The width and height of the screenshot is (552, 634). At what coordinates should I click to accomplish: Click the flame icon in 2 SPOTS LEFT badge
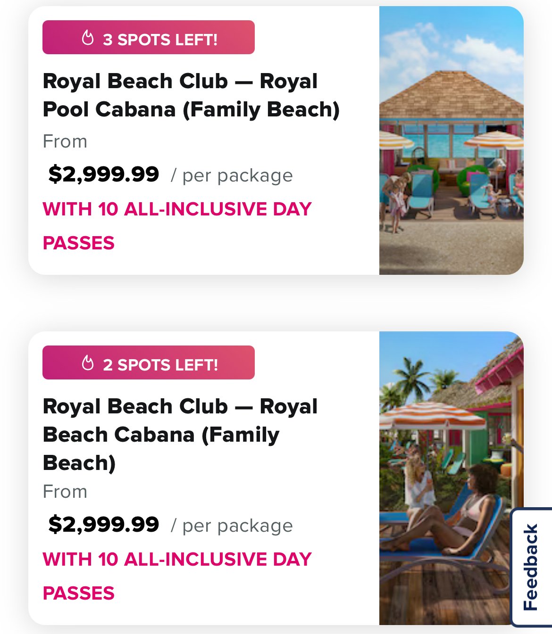(88, 363)
